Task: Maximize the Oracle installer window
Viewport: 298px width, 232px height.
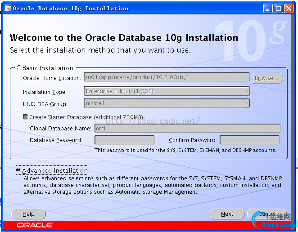Action: coord(278,9)
